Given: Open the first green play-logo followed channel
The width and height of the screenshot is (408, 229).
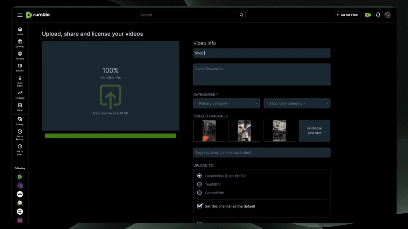Looking at the screenshot, I should (x=20, y=177).
